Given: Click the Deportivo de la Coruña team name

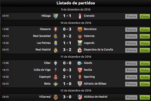Looking at the screenshot, I should coord(98,49).
